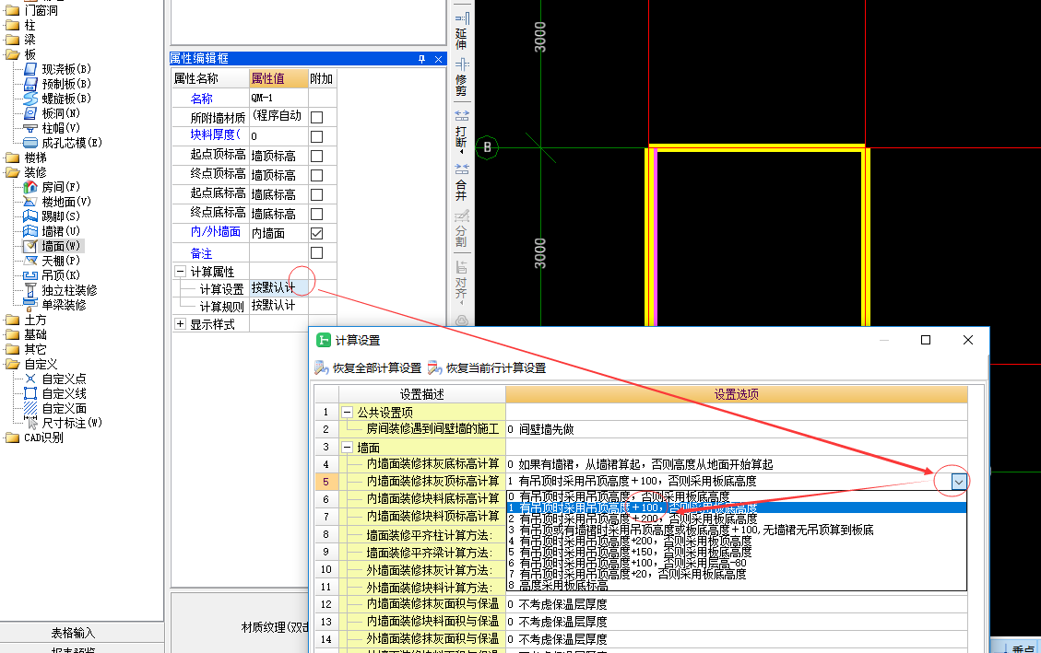This screenshot has width=1041, height=653.
Task: Choose option 5 吊顶高度+150
Action: point(737,552)
